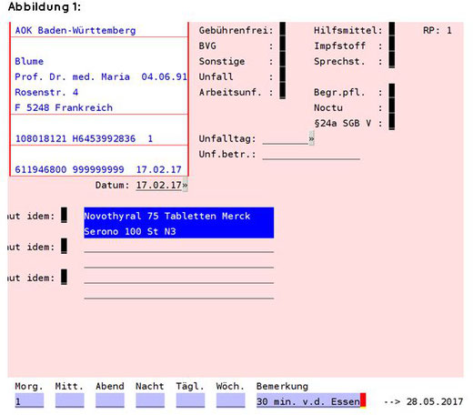473x415 pixels.
Task: Toggle the BVG checkbox
Action: click(x=282, y=46)
